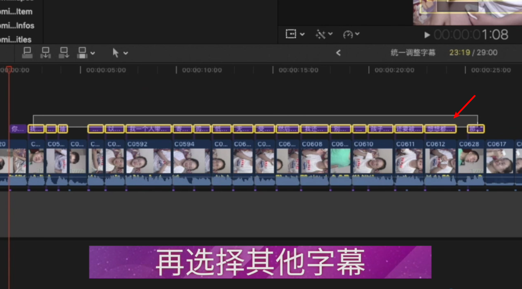Click the viewer timecode 00:00:01:08
Image resolution: width=522 pixels, height=289 pixels.
(471, 35)
